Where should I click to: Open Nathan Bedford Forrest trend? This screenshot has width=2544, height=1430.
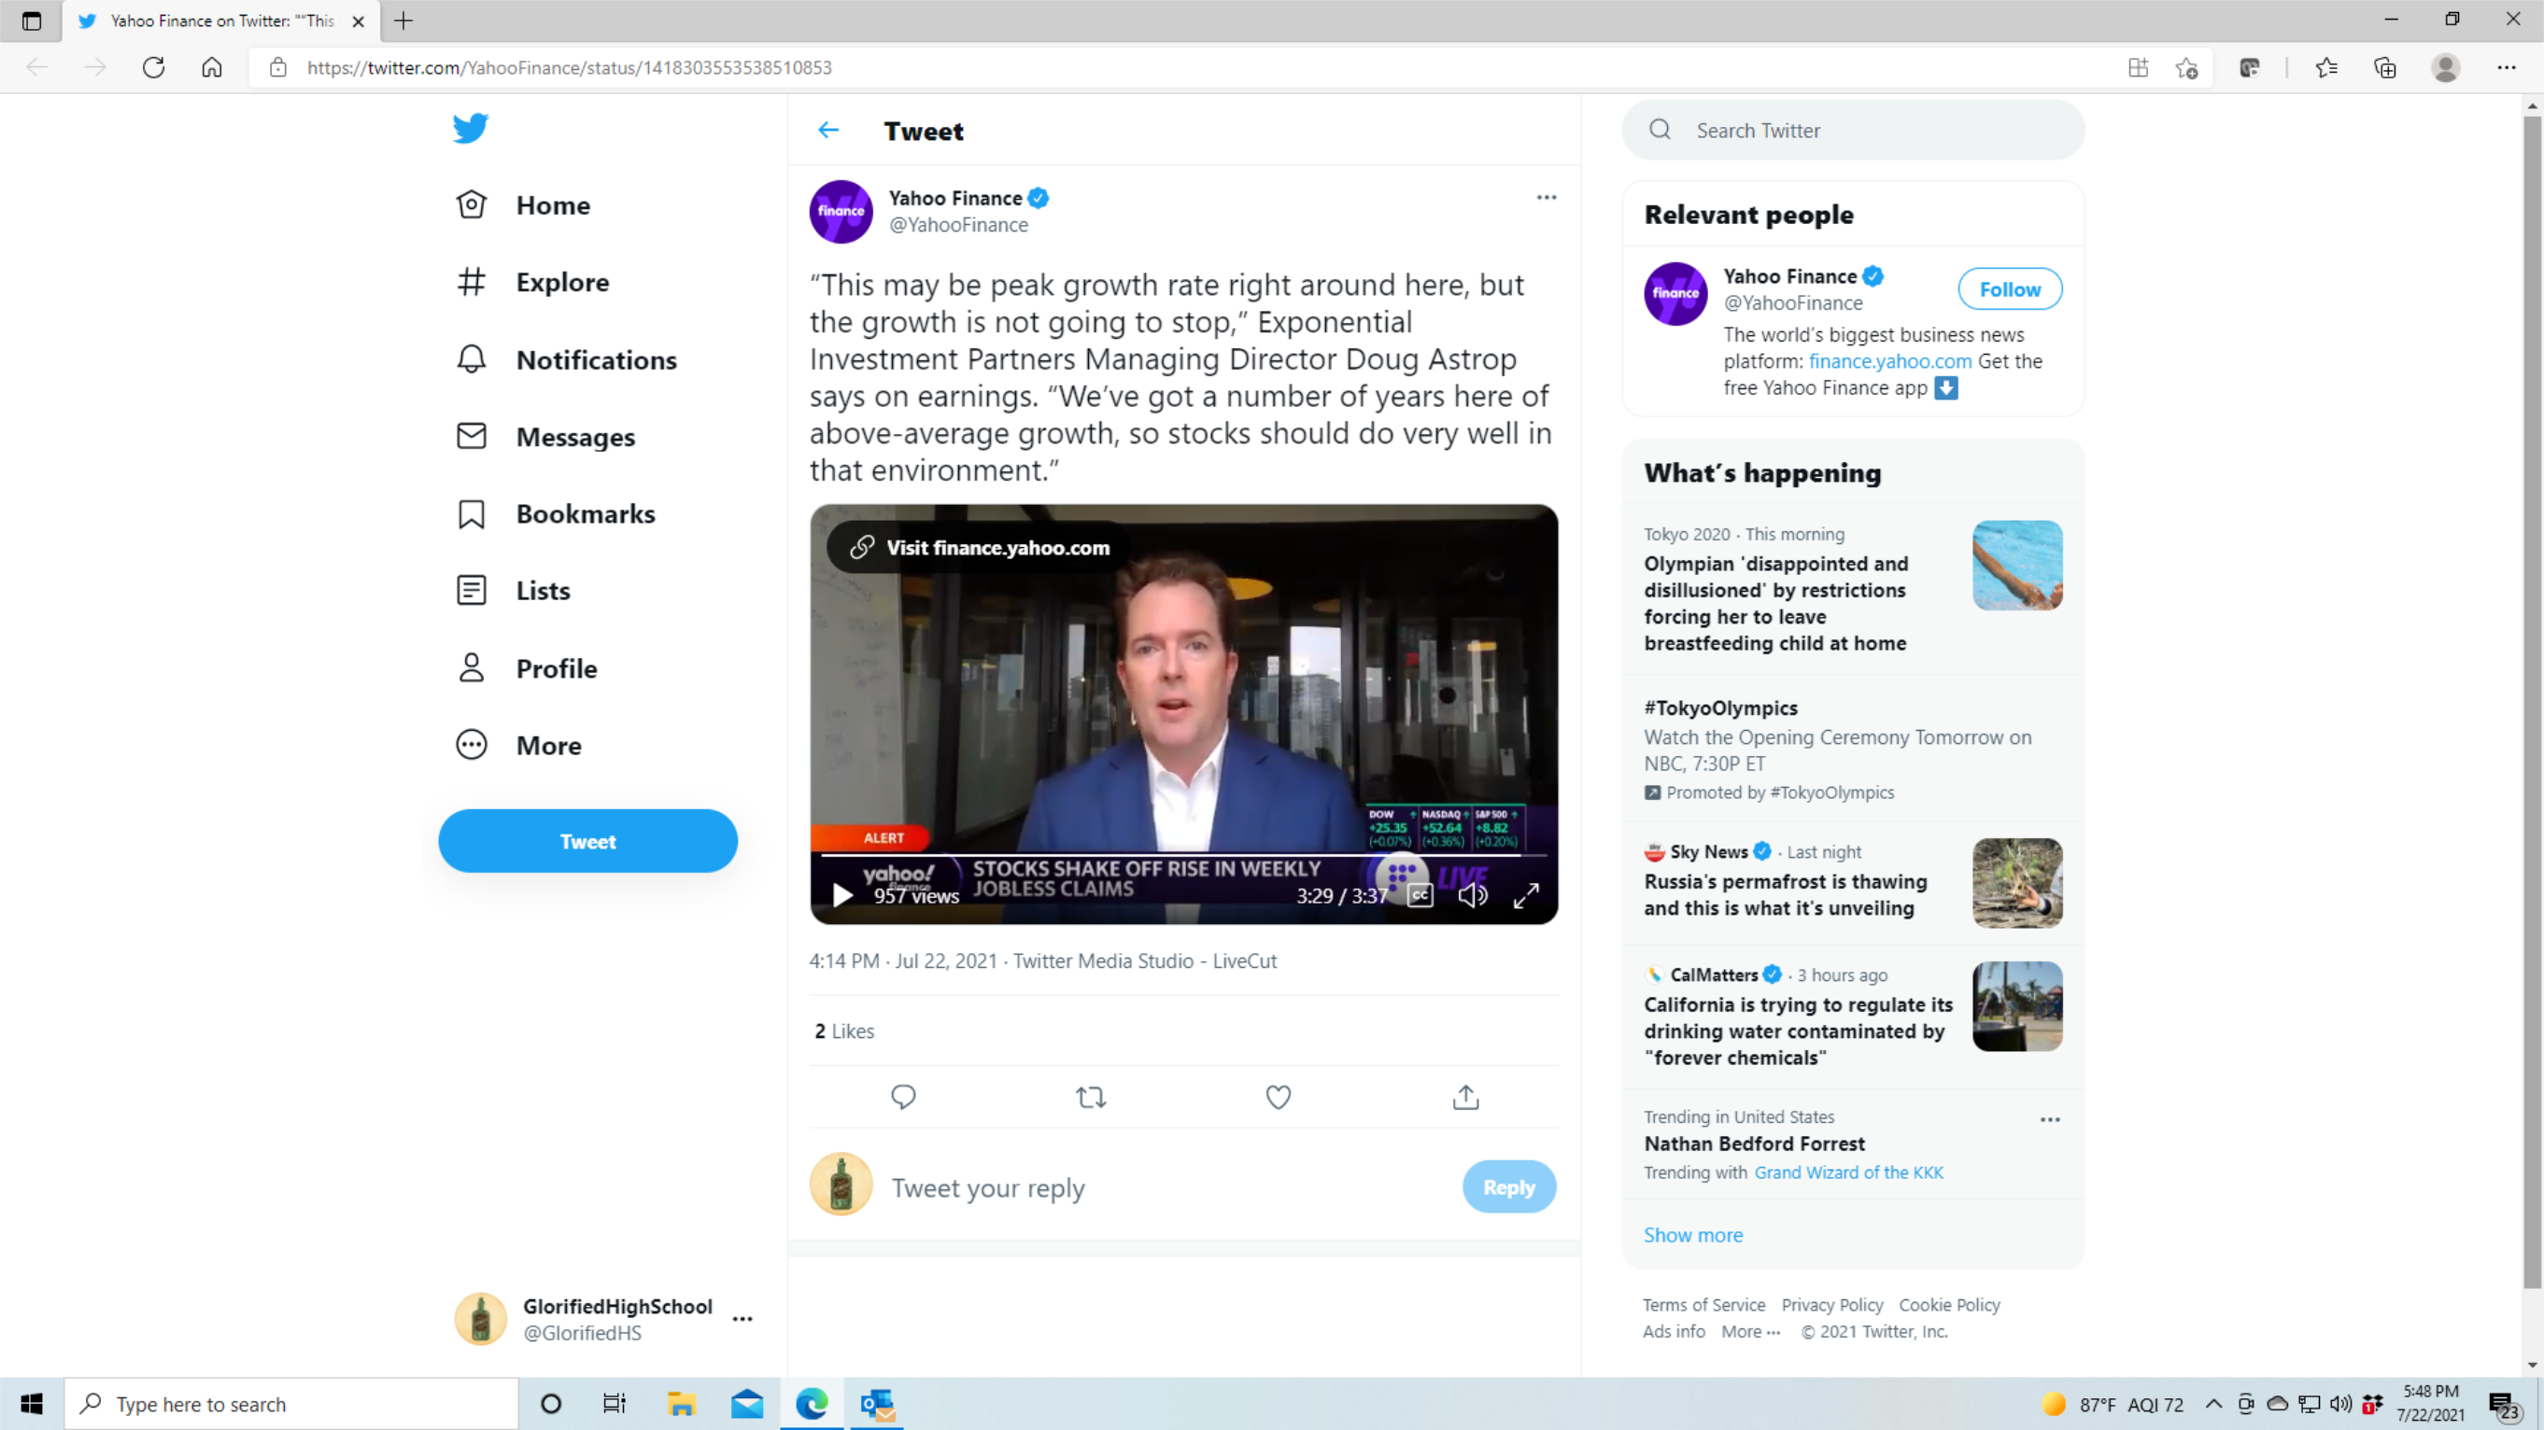[1754, 1143]
